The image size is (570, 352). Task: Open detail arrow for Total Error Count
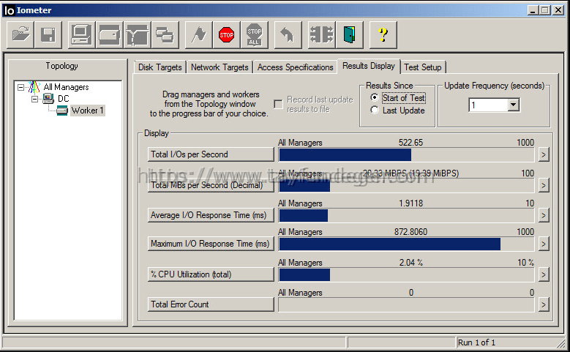pyautogui.click(x=544, y=304)
